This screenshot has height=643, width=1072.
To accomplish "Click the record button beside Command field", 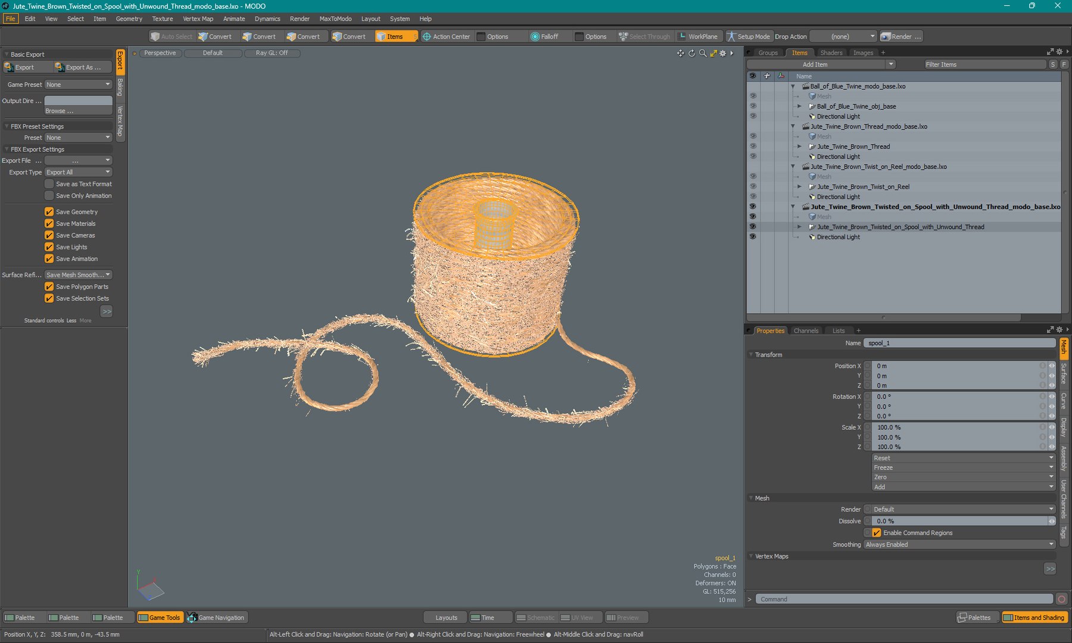I will click(1061, 599).
